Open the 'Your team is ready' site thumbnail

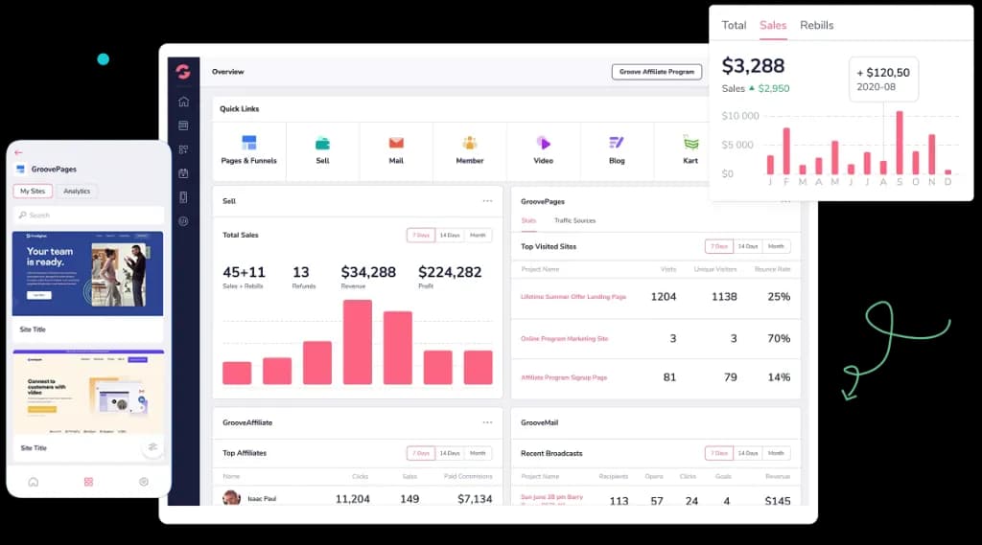[87, 273]
